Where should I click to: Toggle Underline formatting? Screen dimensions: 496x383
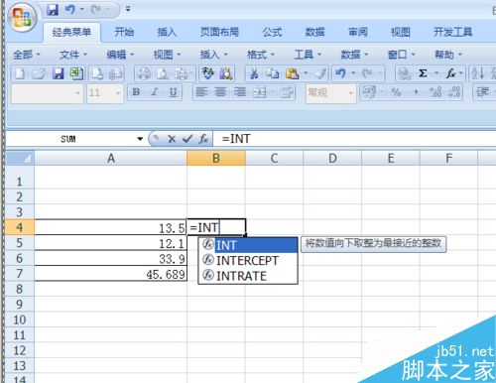click(173, 92)
